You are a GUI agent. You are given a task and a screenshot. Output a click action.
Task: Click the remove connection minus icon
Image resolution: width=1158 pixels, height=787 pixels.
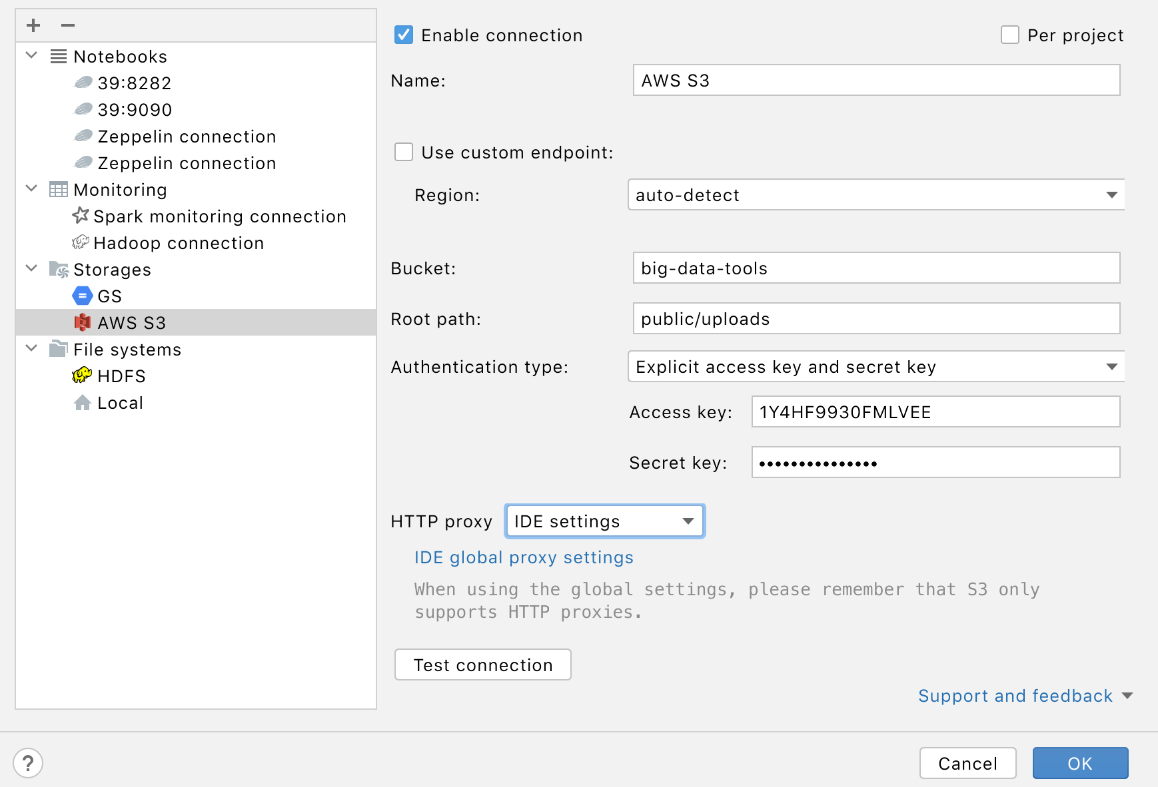tap(67, 25)
